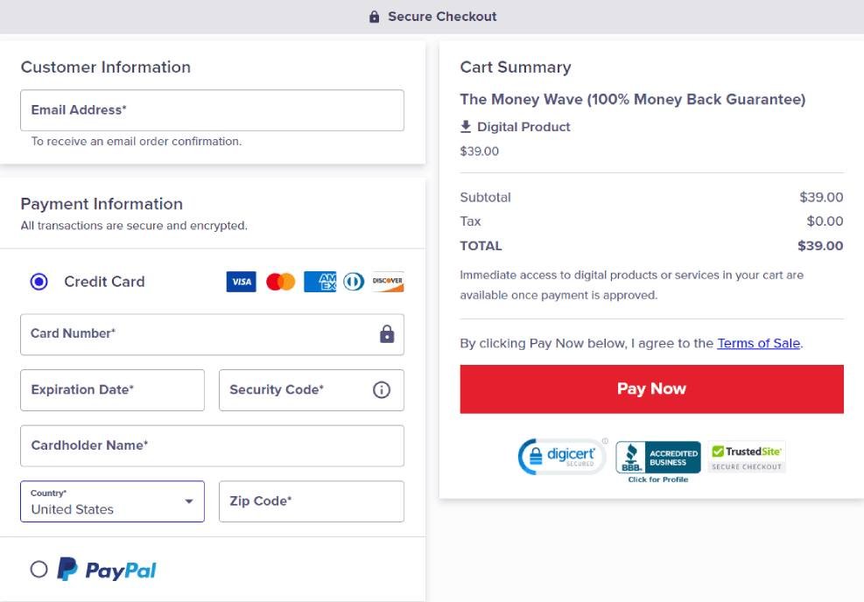Click the lock icon in Card Number field

[x=386, y=333]
